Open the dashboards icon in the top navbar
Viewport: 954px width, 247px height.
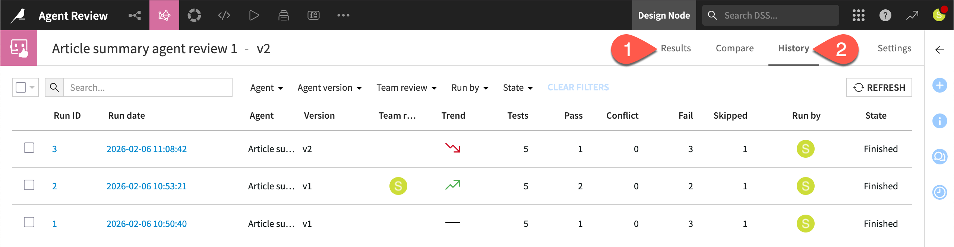tap(313, 15)
